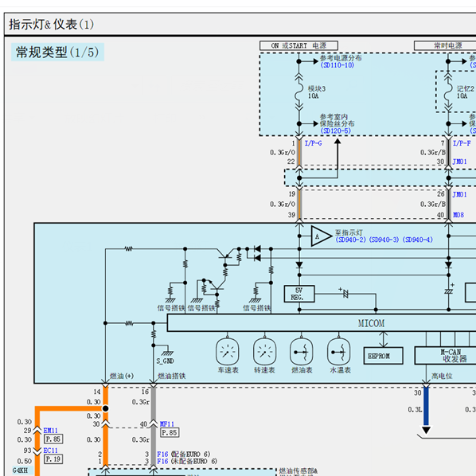Open the (SD120-5) reference link
Screen dimensions: 476x476
(x=335, y=131)
